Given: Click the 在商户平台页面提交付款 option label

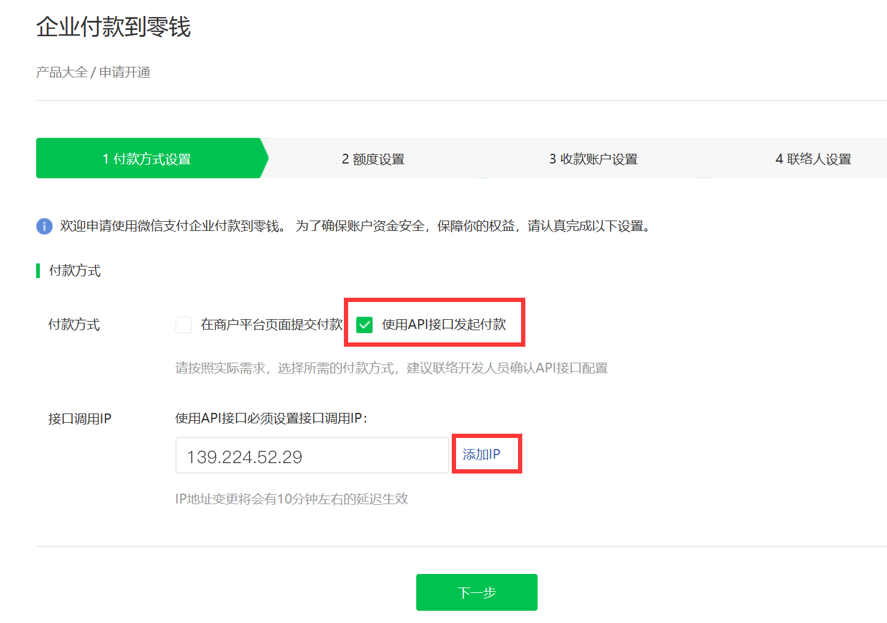Looking at the screenshot, I should tap(271, 325).
